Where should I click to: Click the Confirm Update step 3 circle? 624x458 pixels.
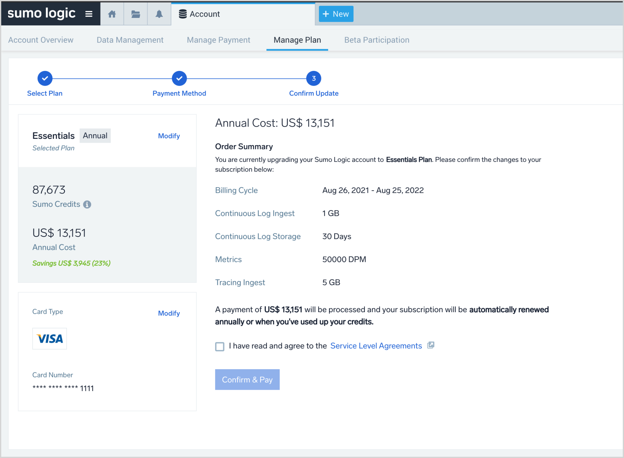coord(314,79)
